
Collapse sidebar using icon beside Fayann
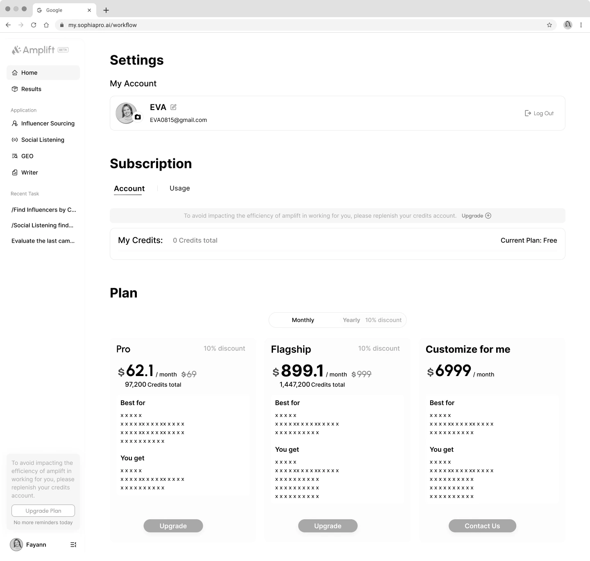(x=73, y=545)
